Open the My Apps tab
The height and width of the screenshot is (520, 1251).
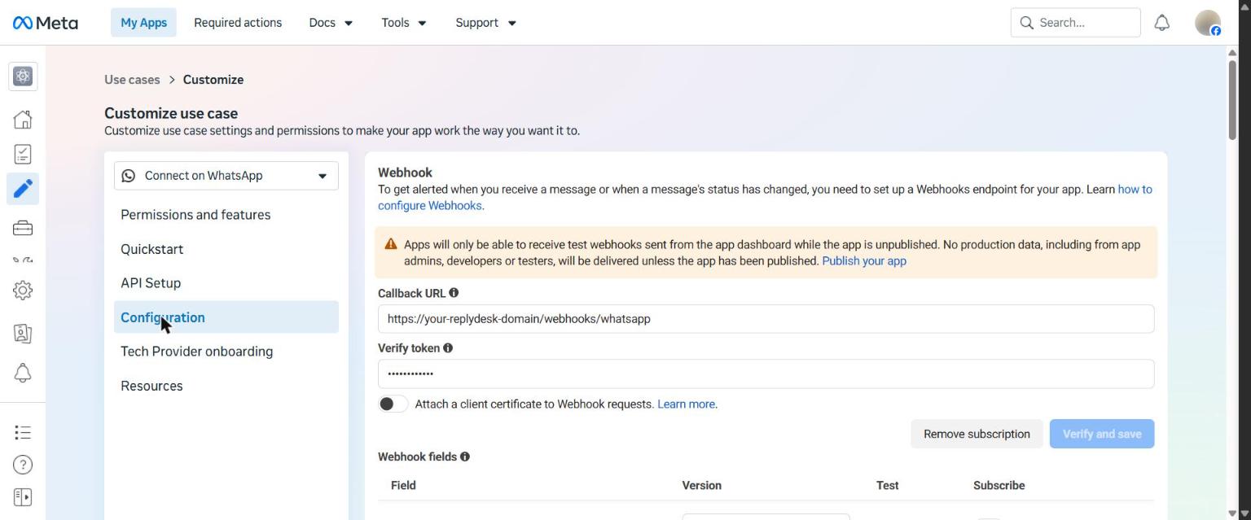point(143,23)
